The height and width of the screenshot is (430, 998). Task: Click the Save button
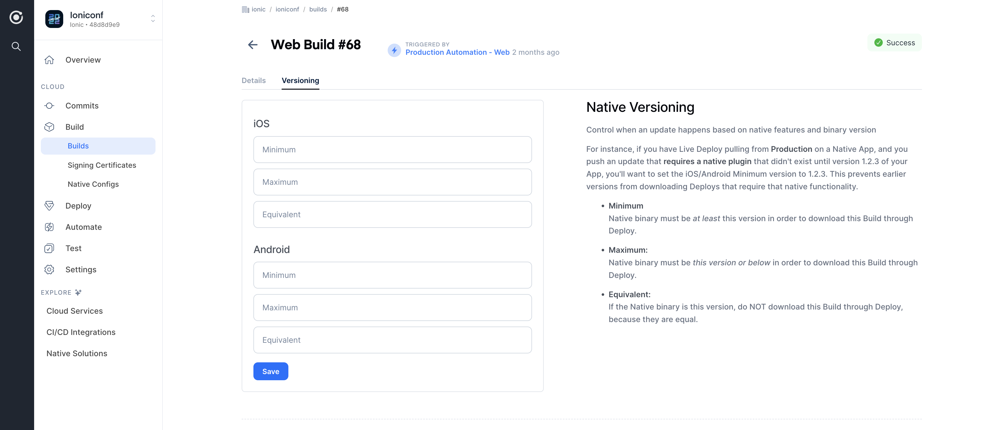(x=270, y=371)
